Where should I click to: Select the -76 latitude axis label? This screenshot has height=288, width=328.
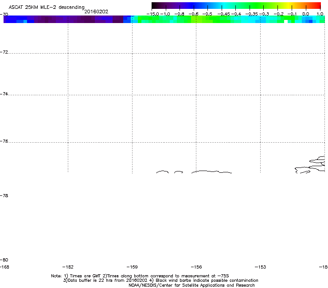tap(4, 141)
